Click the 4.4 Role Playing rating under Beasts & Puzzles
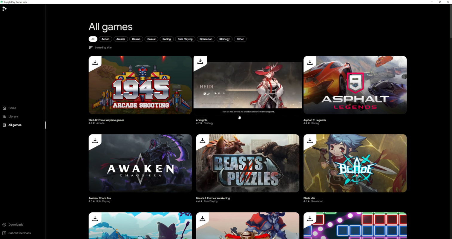452x239 pixels. [207, 201]
